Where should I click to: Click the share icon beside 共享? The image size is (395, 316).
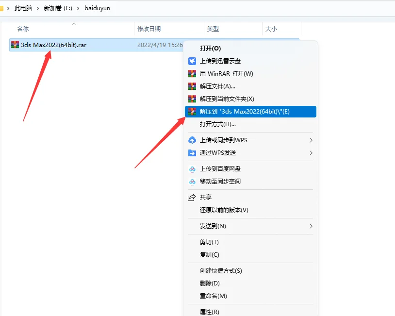pos(192,197)
